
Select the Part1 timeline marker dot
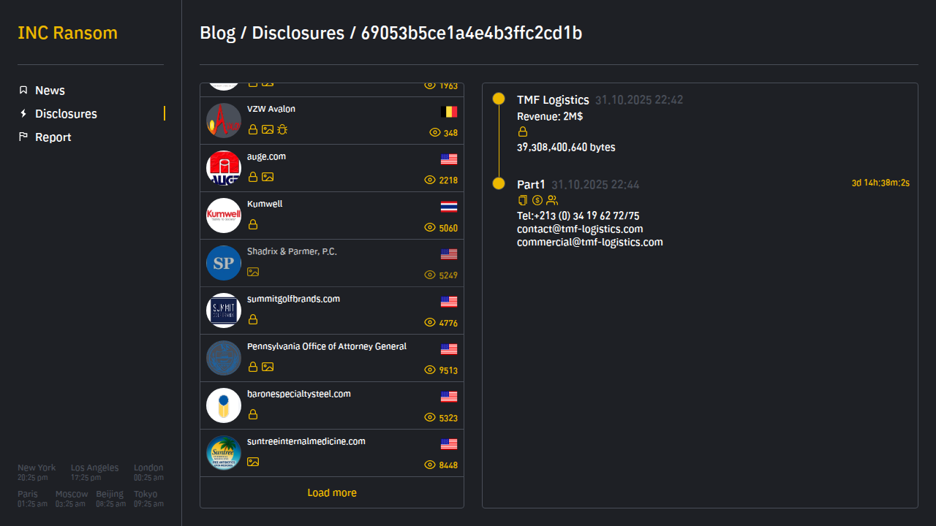tap(499, 183)
